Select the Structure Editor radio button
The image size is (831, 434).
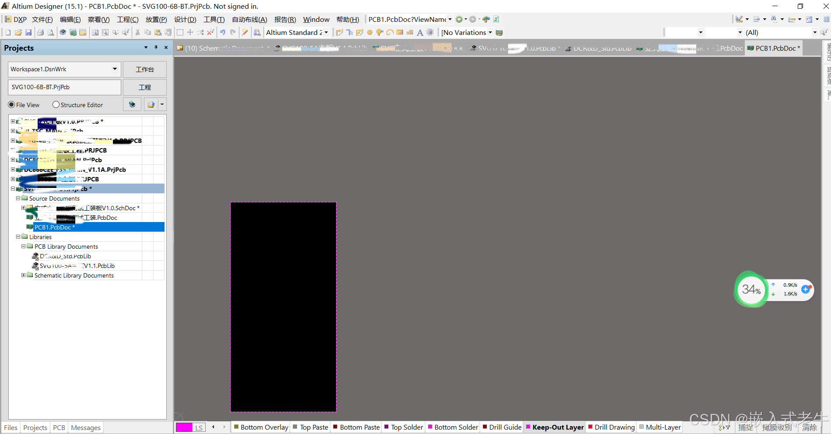coord(56,105)
